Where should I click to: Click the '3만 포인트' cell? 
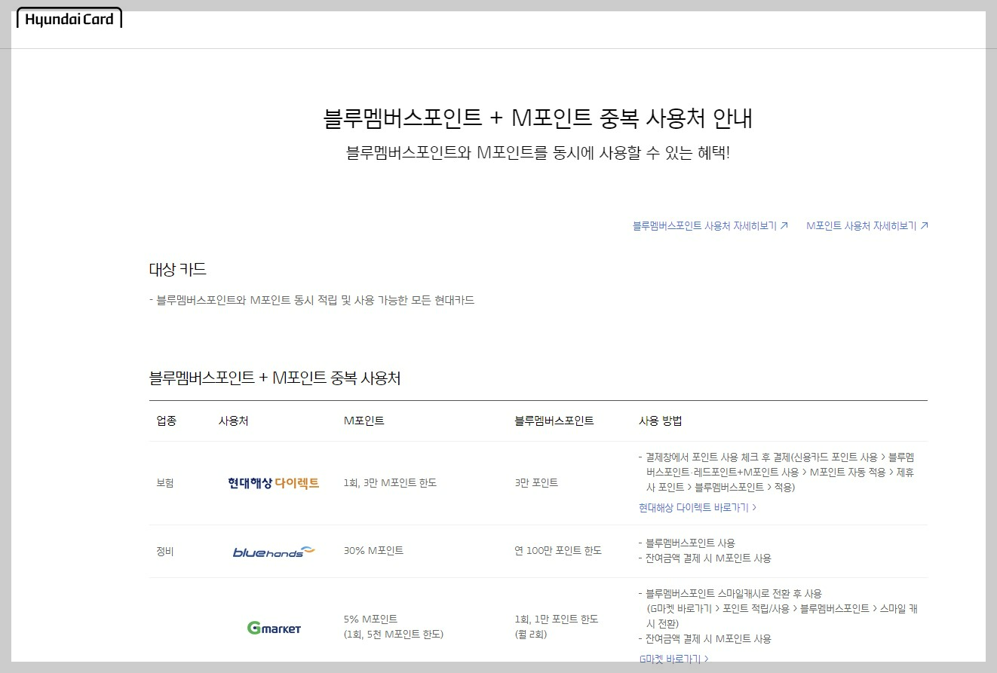click(536, 483)
